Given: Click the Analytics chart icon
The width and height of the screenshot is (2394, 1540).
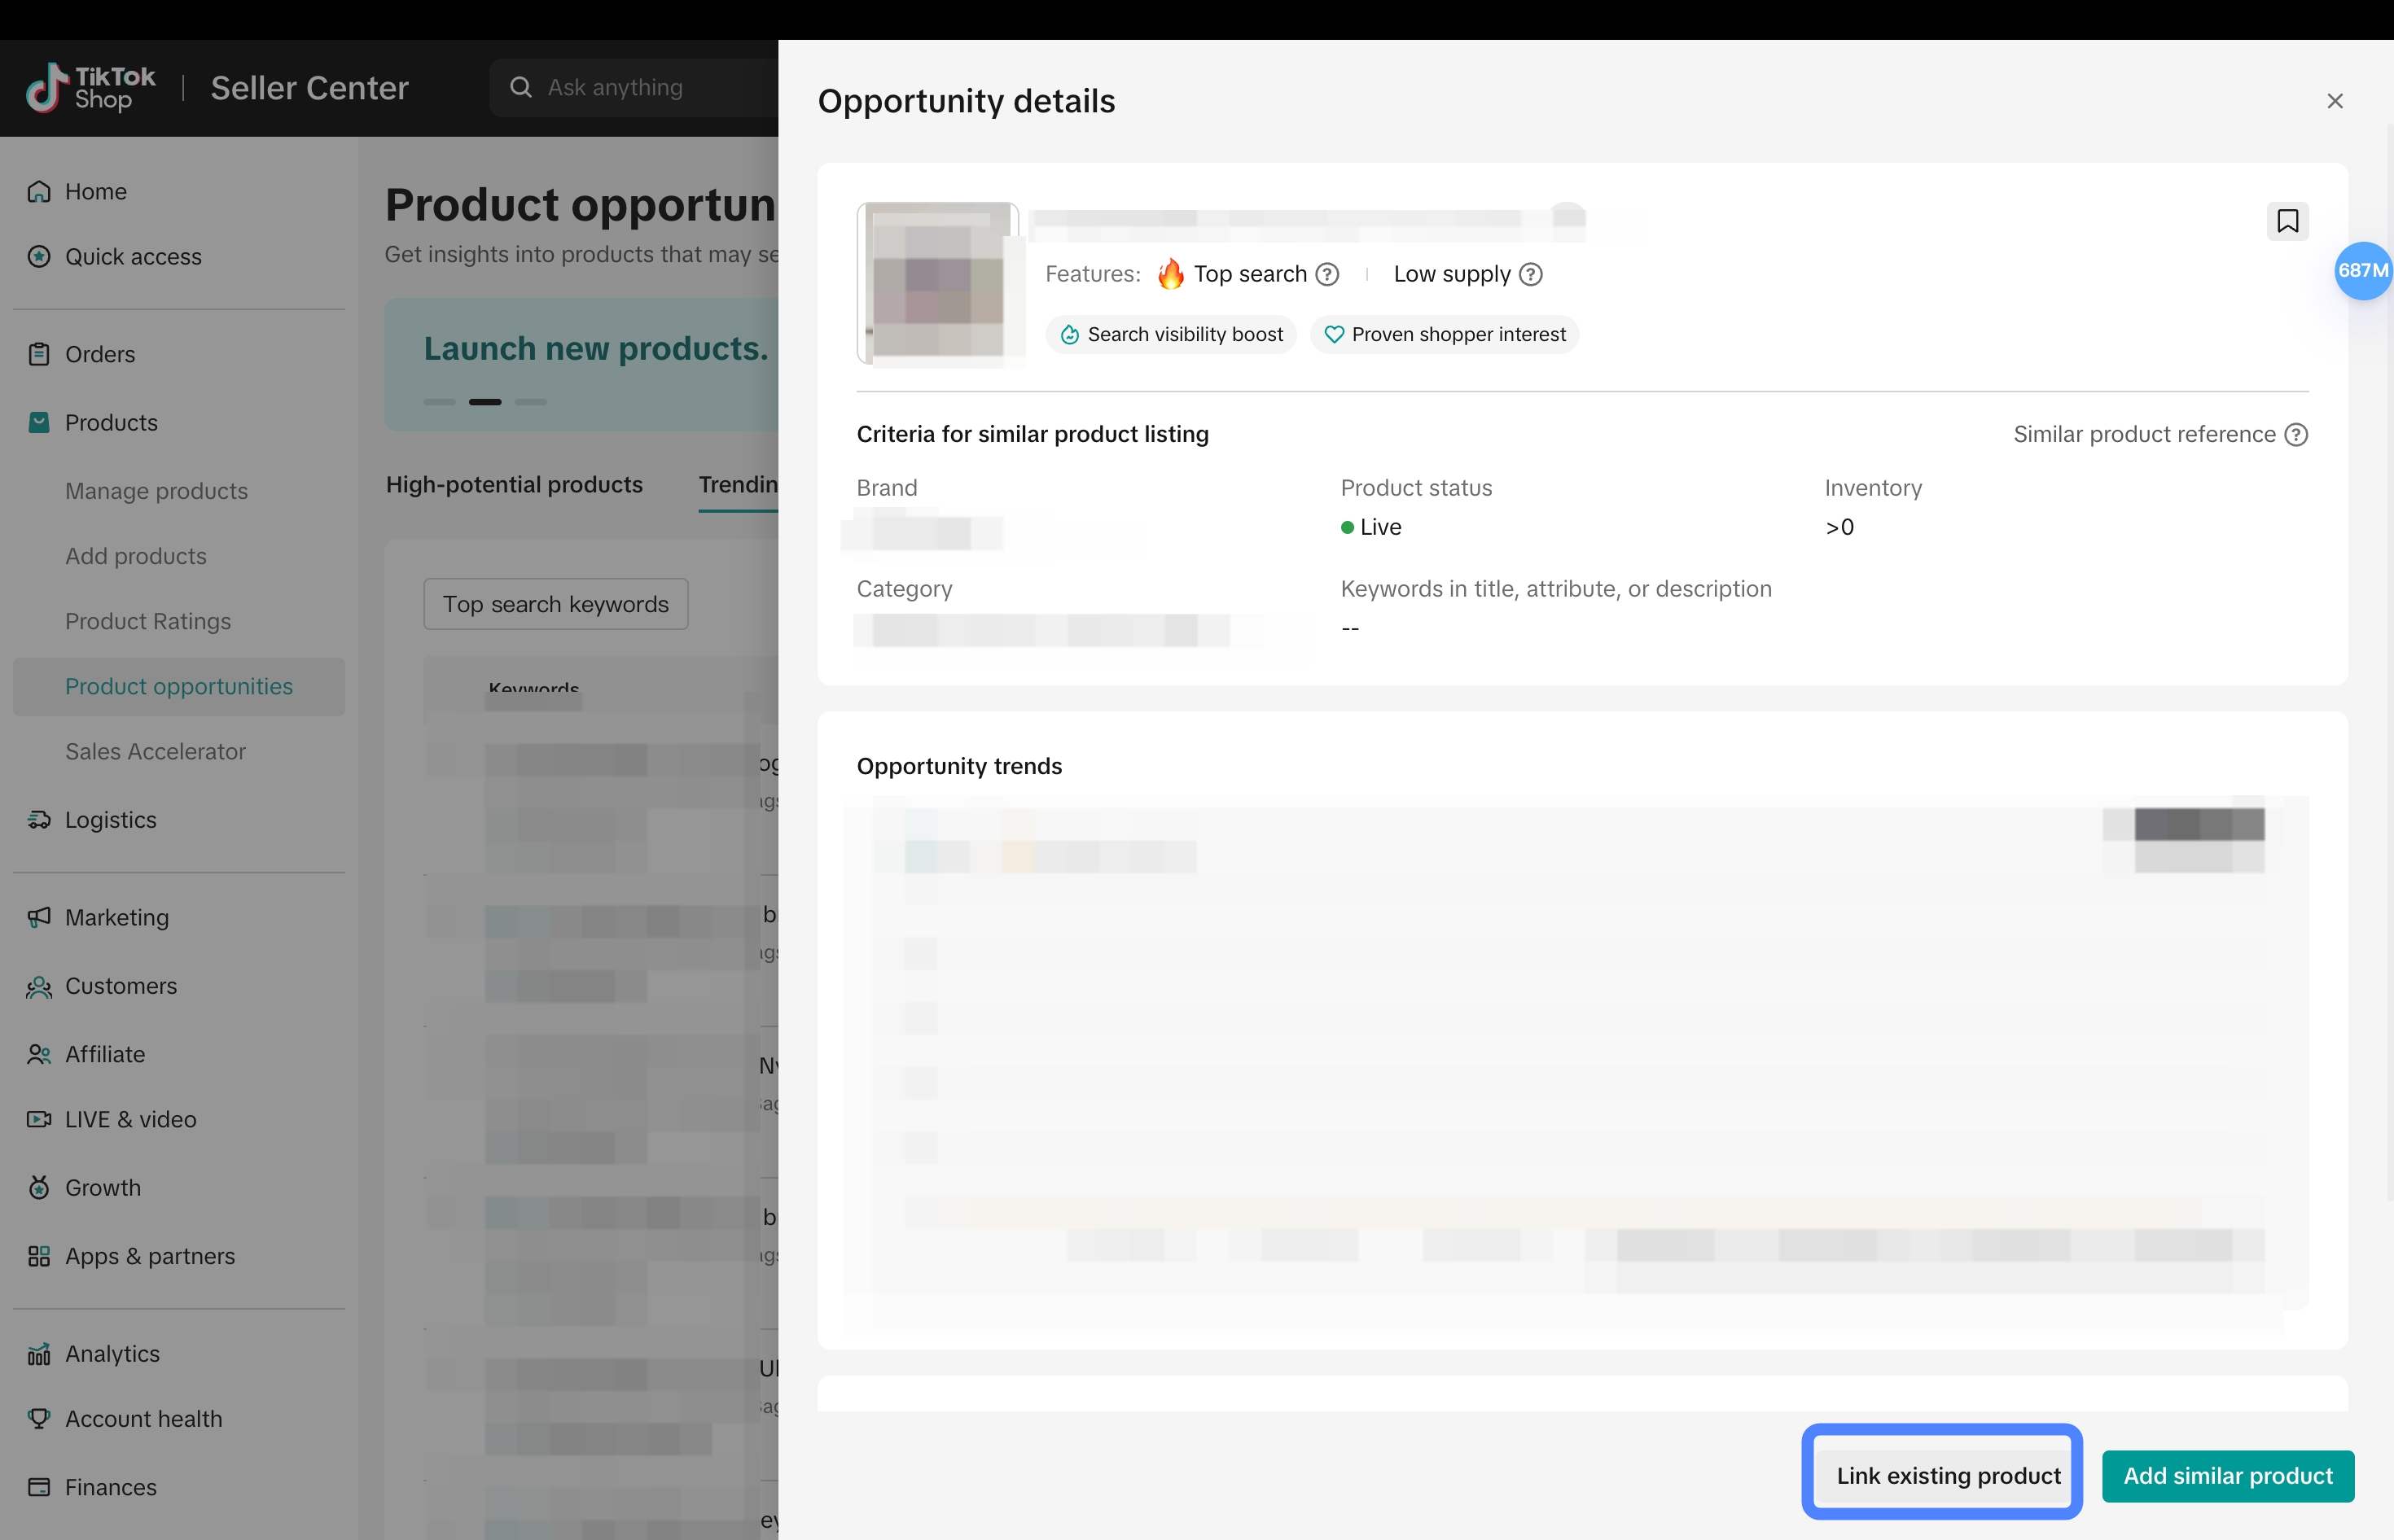Looking at the screenshot, I should click(x=39, y=1353).
